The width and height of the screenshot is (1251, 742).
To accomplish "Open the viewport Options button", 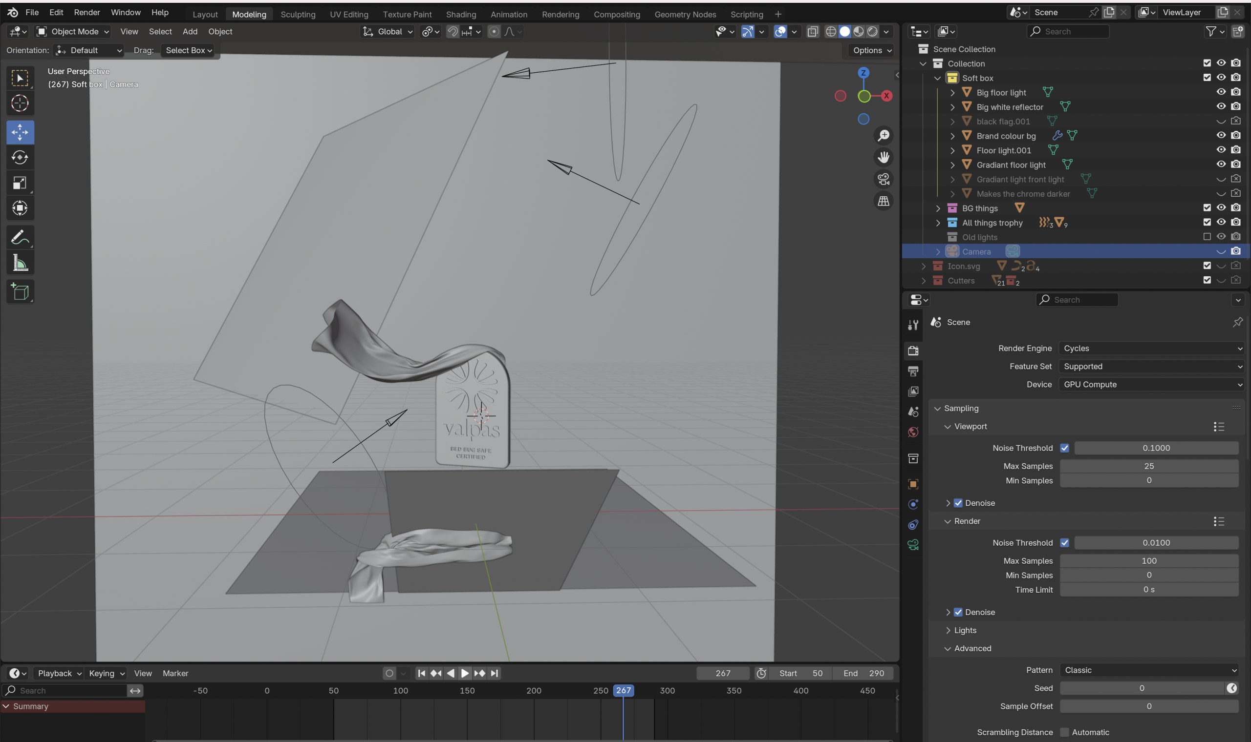I will (x=872, y=50).
